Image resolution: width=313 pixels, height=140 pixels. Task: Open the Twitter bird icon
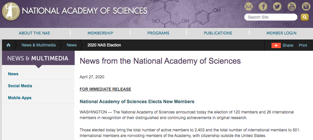pyautogui.click(x=277, y=6)
